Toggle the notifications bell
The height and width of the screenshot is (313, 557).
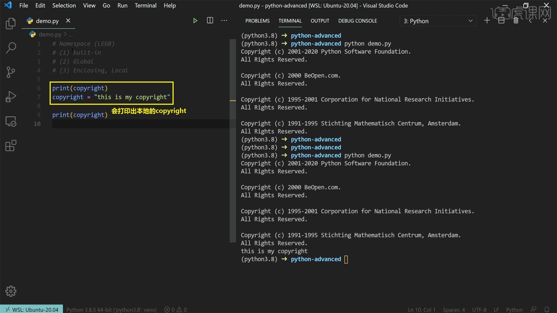click(x=547, y=309)
